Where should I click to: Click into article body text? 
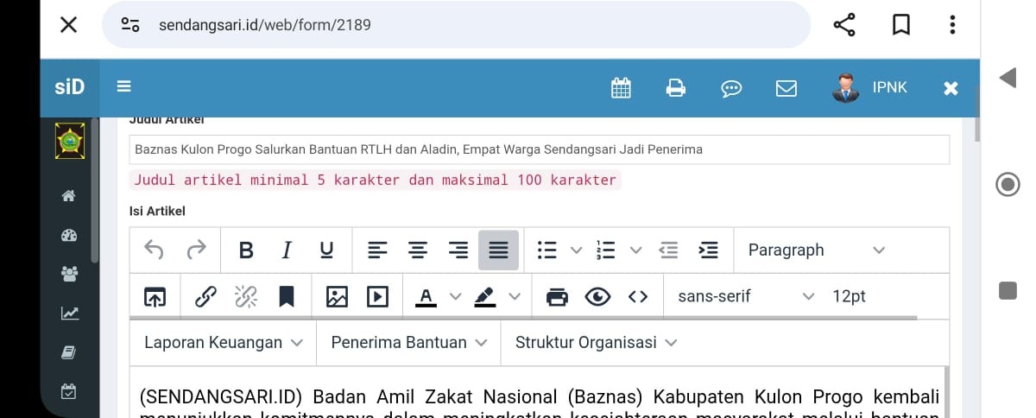[539, 397]
